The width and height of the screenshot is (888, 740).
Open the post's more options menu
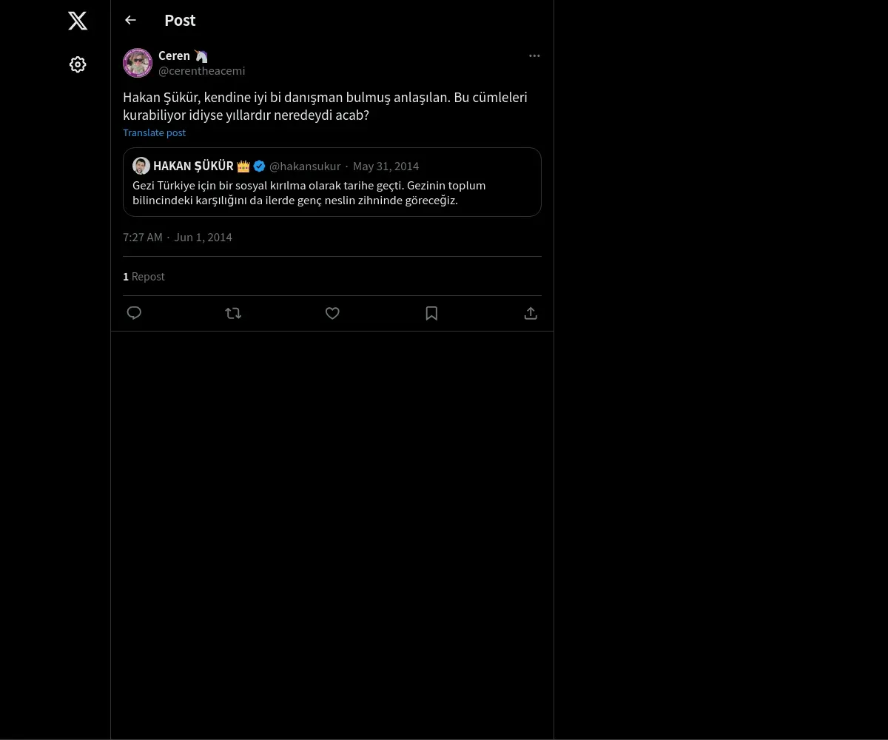click(x=534, y=55)
